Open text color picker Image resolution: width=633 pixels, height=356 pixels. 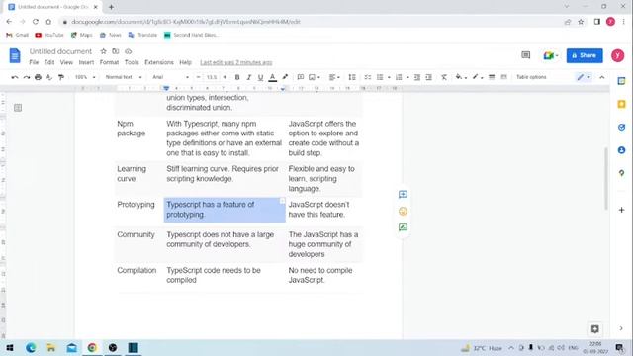tap(273, 77)
